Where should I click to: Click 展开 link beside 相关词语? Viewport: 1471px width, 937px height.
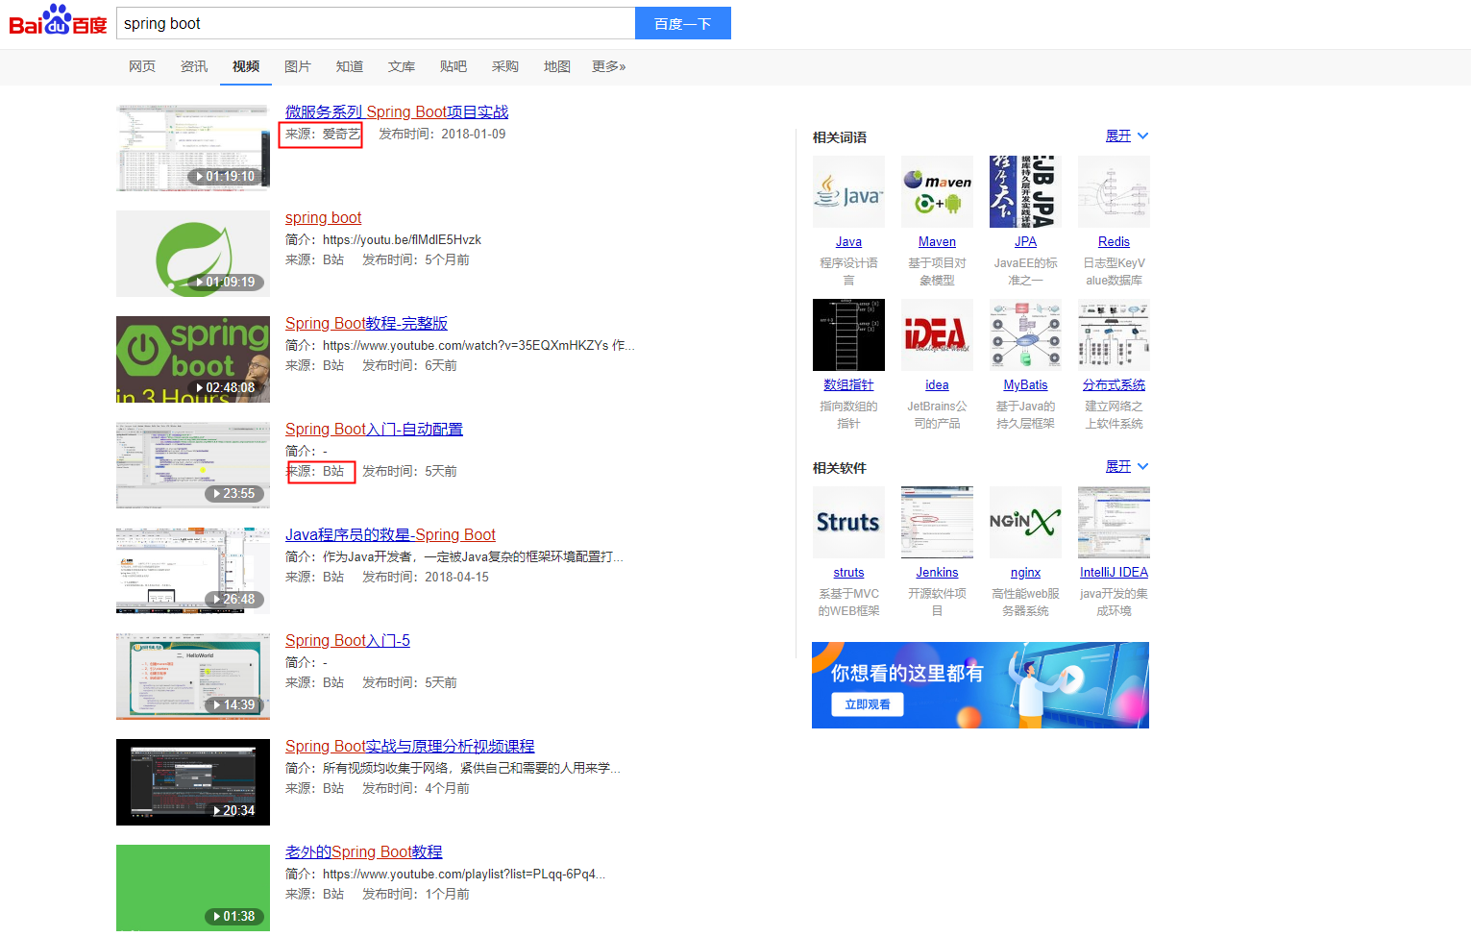[x=1118, y=136]
